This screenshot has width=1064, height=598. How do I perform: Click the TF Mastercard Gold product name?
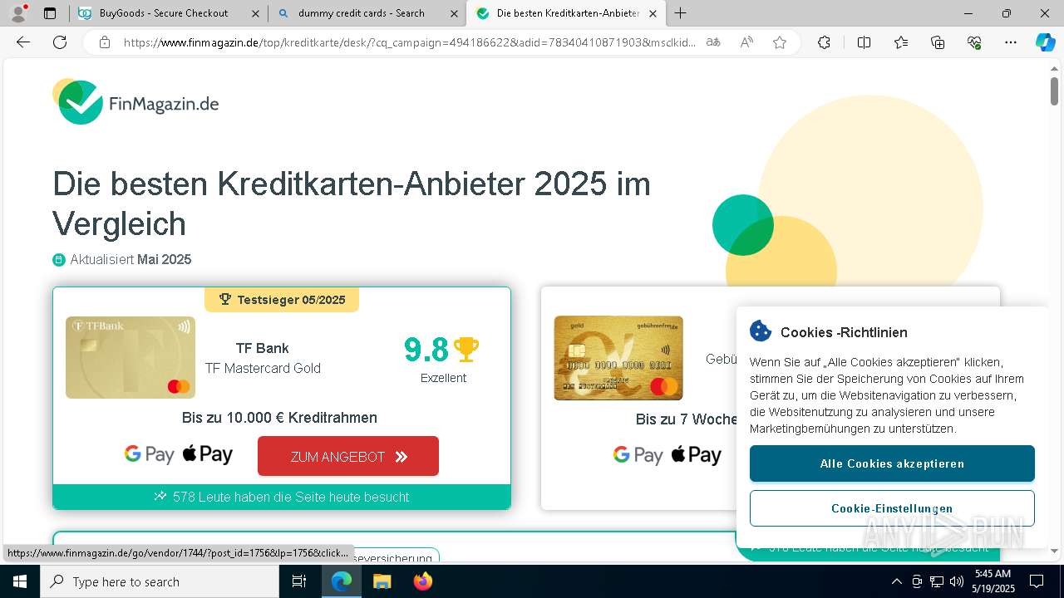263,368
